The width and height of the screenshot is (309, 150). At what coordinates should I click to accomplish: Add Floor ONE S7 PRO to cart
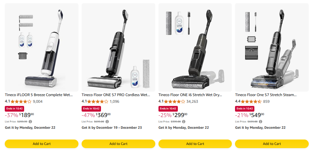pos(118,144)
